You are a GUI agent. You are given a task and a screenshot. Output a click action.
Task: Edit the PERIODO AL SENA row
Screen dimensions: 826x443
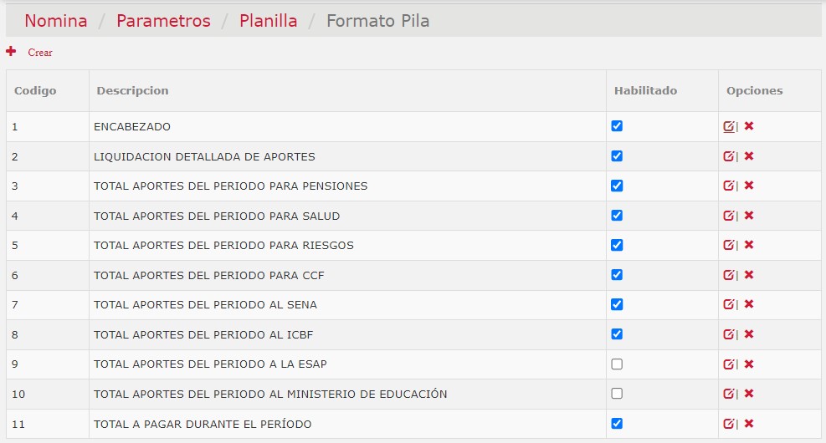(x=729, y=304)
